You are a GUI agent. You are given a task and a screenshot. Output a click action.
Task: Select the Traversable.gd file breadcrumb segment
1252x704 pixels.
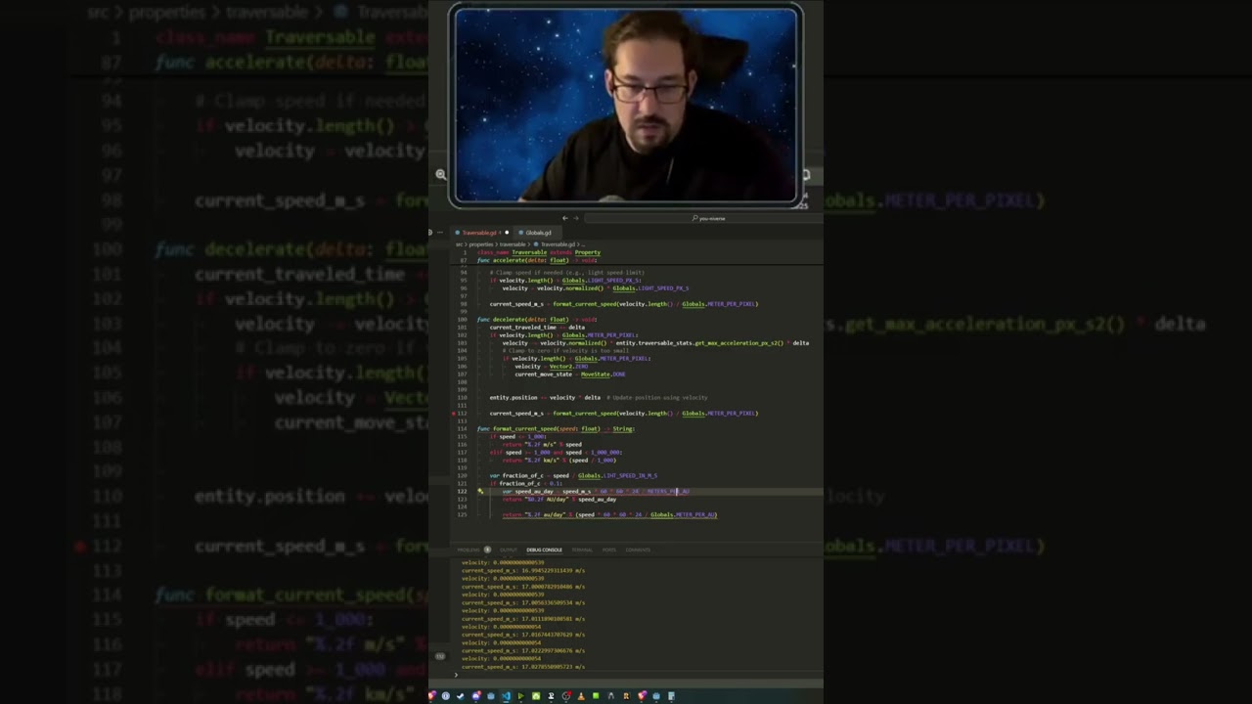point(557,243)
